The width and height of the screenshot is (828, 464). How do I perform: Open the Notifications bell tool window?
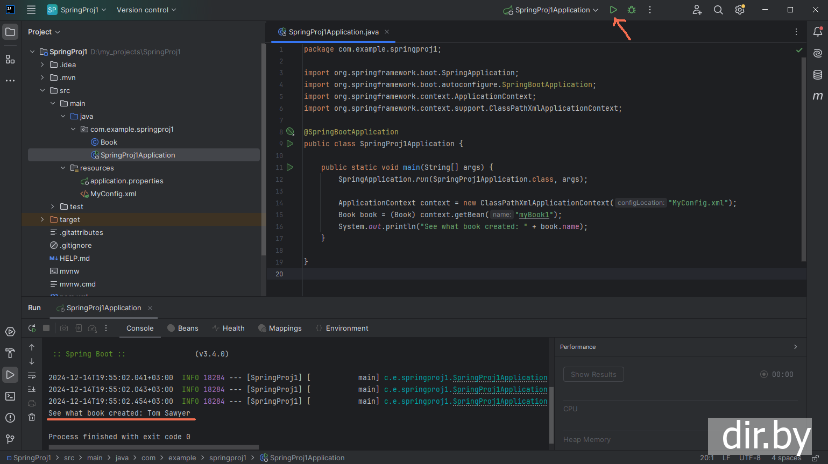(818, 32)
